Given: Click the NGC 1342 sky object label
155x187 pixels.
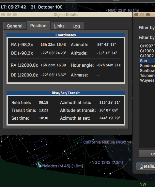Looking at the screenshot, I should pyautogui.click(x=107, y=162).
